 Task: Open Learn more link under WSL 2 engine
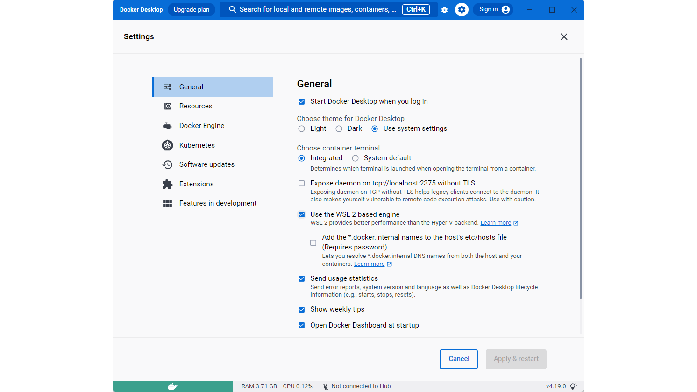coord(496,222)
